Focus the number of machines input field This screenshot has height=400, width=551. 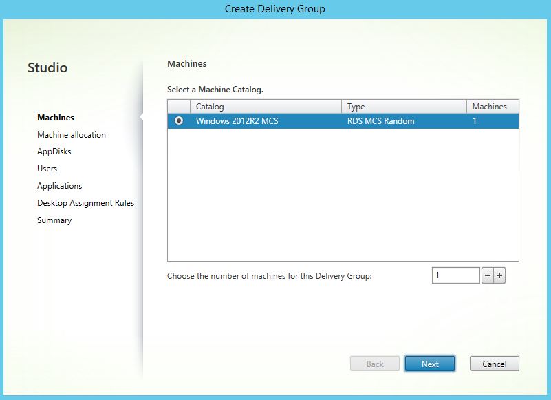(x=455, y=275)
